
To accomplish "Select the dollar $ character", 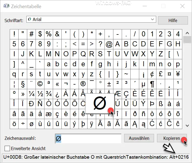I will [40, 34].
